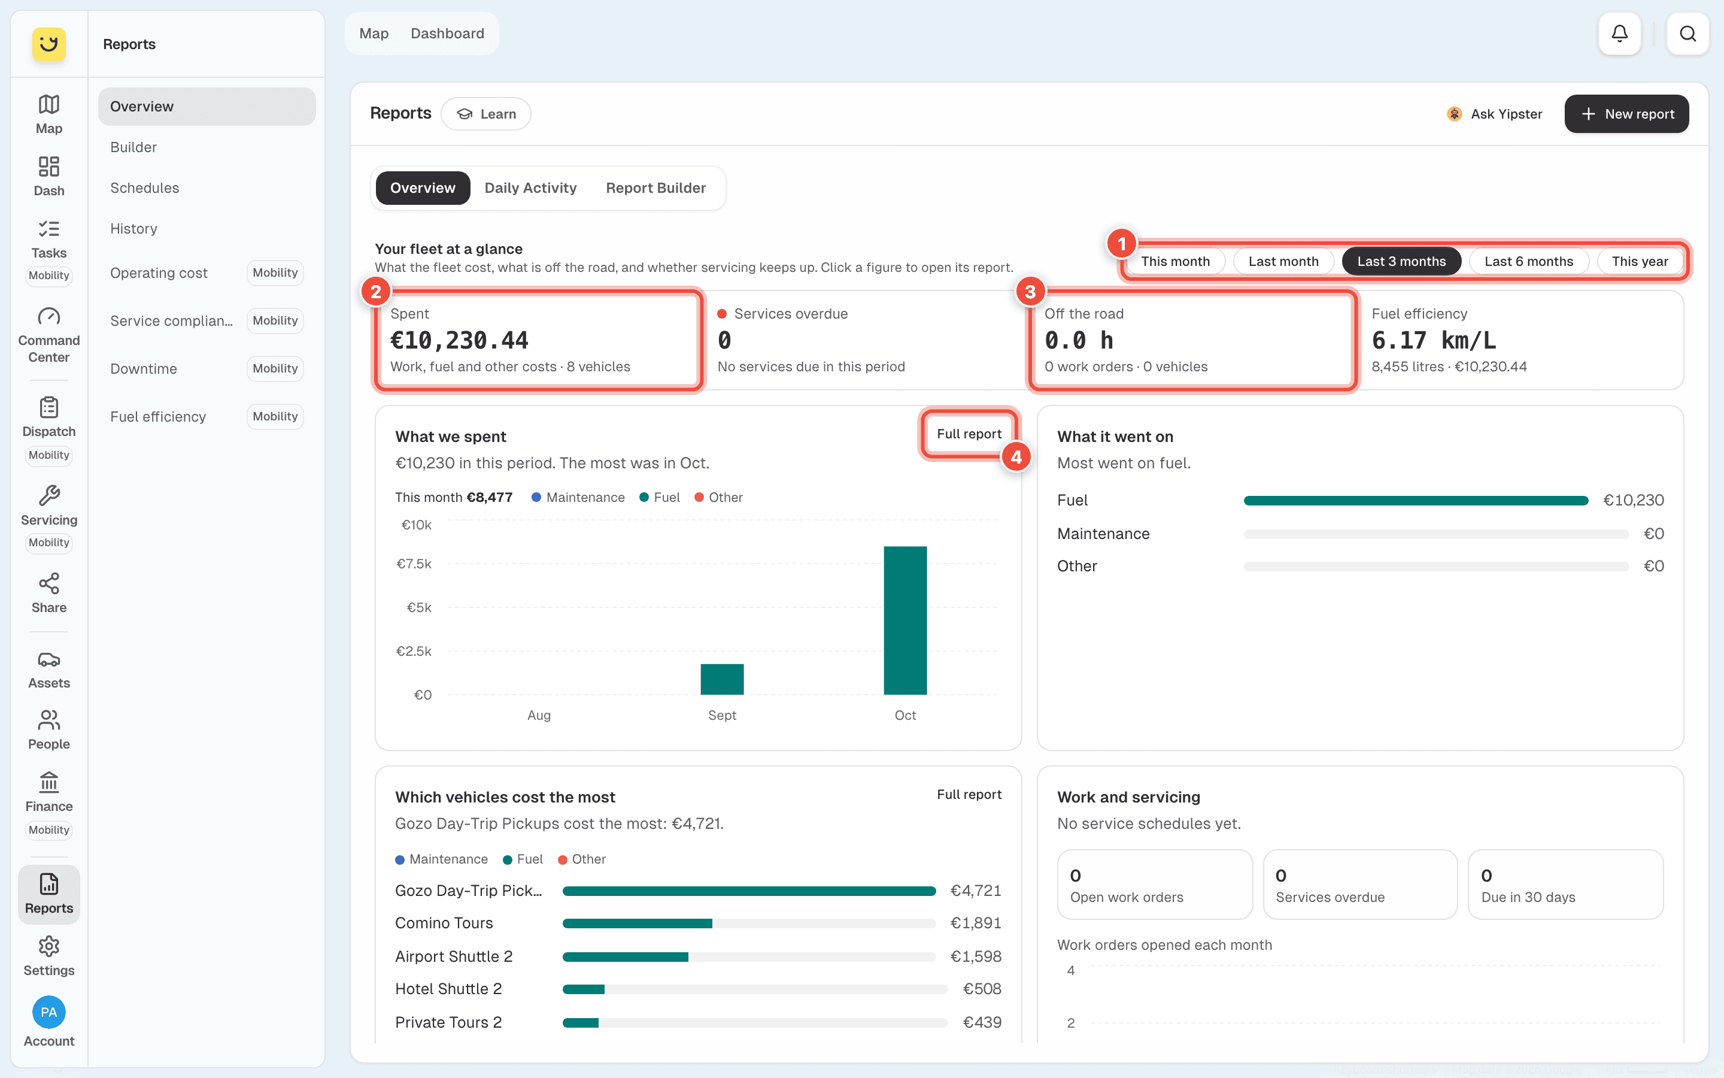
Task: Open Operating cost report
Action: pyautogui.click(x=207, y=273)
